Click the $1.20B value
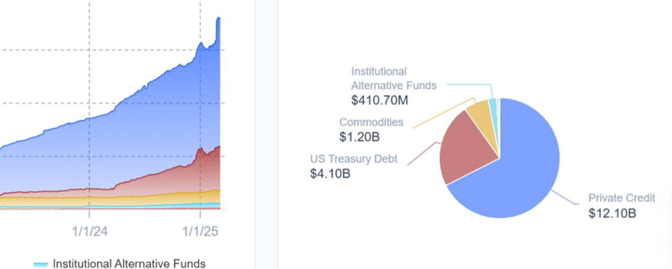 (x=360, y=137)
